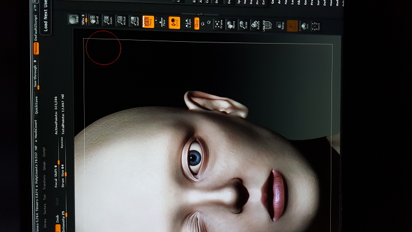The width and height of the screenshot is (412, 232).
Task: Select the Rotate view icon
Action: click(x=255, y=25)
